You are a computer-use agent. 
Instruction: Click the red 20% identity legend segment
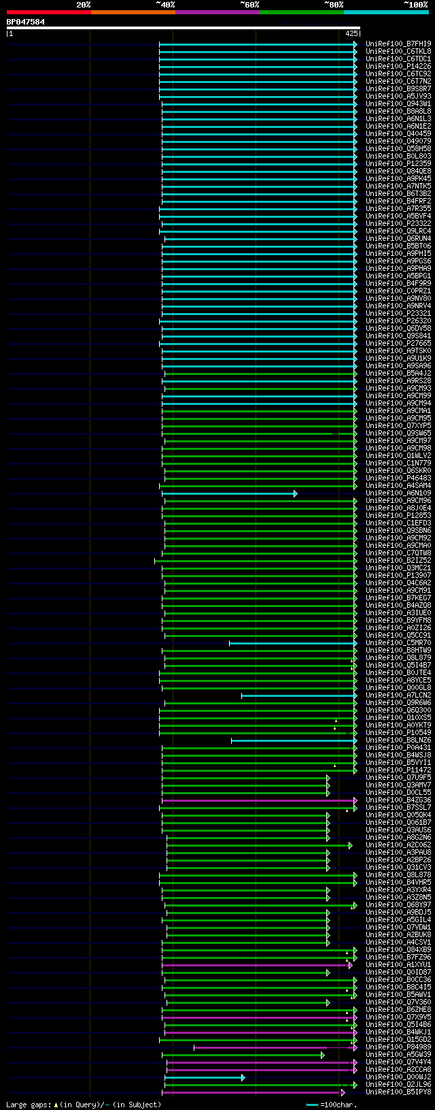(49, 12)
